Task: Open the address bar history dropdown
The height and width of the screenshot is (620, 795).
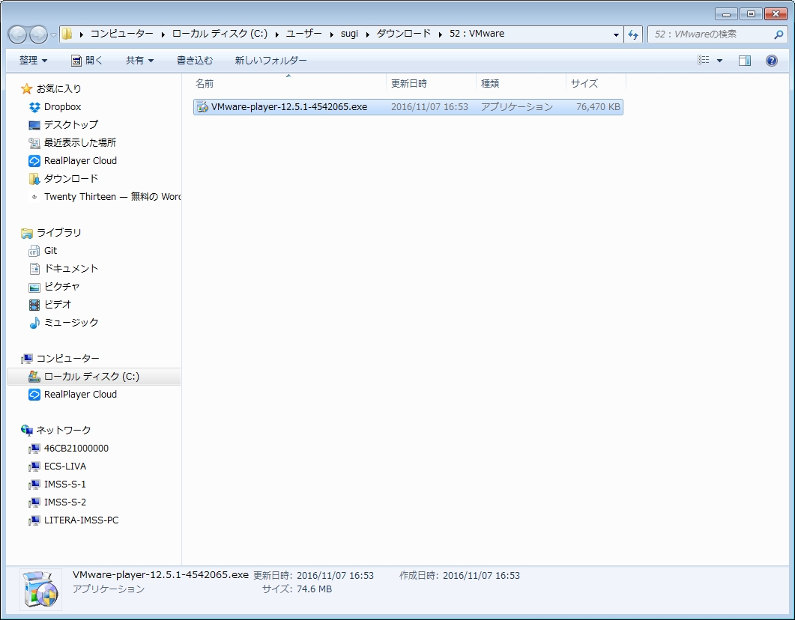Action: click(x=616, y=34)
